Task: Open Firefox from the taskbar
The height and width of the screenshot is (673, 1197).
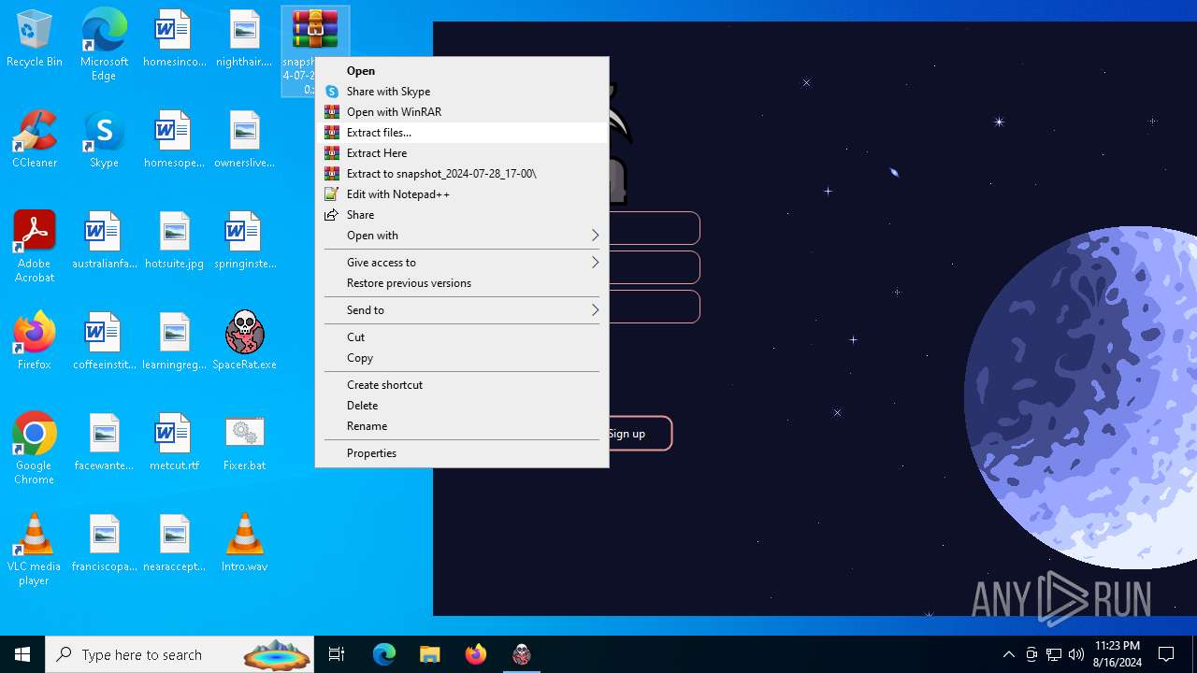Action: 476,654
